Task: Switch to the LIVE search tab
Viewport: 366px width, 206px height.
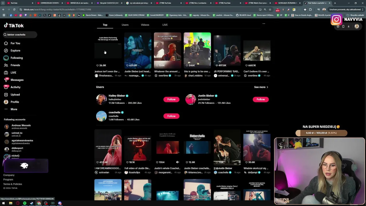Action: (x=165, y=25)
